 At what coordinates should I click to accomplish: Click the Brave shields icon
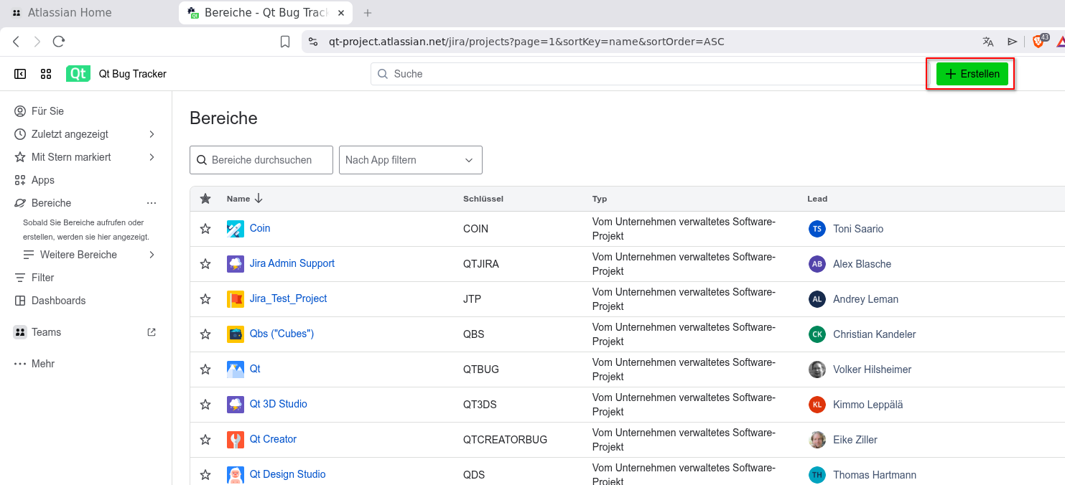1038,42
